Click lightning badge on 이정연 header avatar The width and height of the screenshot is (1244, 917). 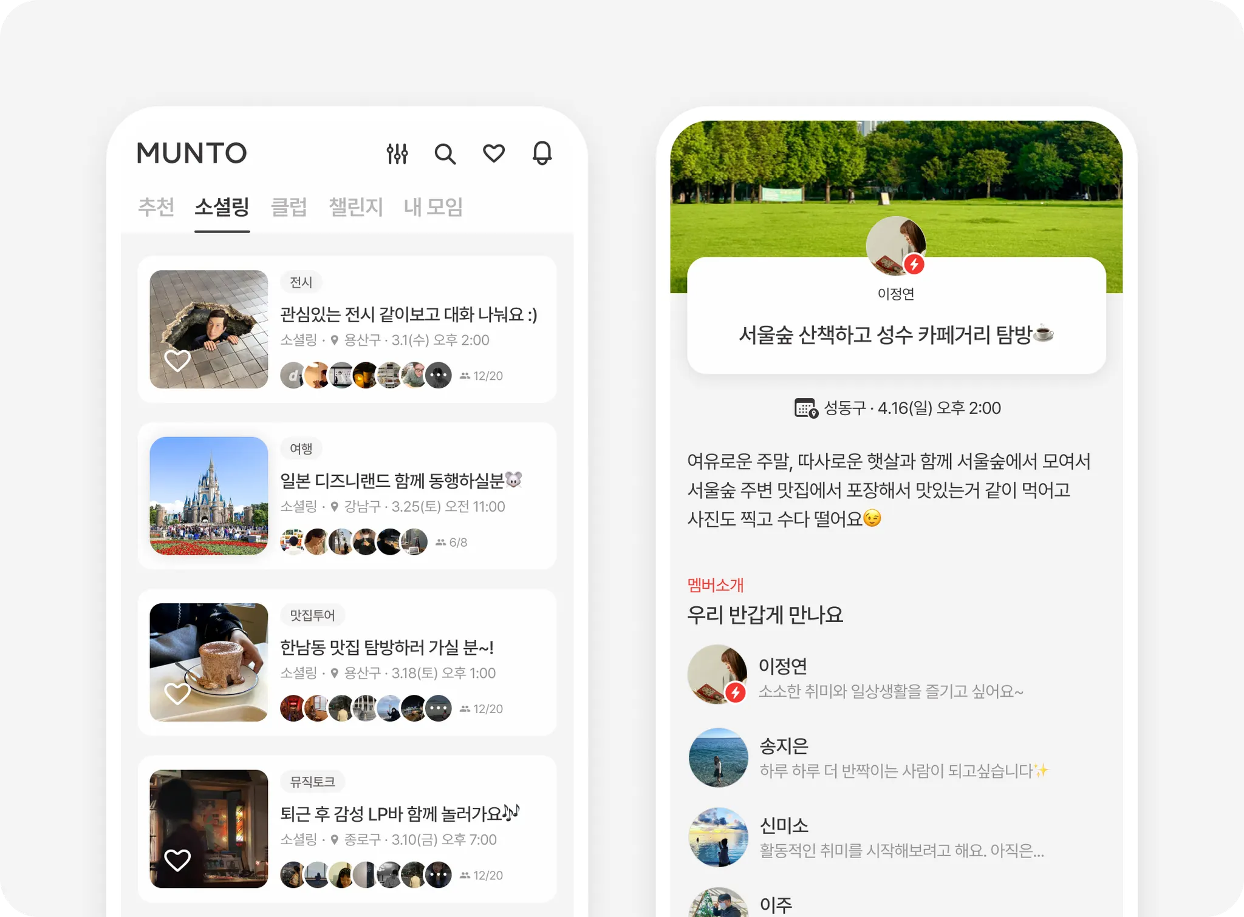[x=914, y=264]
